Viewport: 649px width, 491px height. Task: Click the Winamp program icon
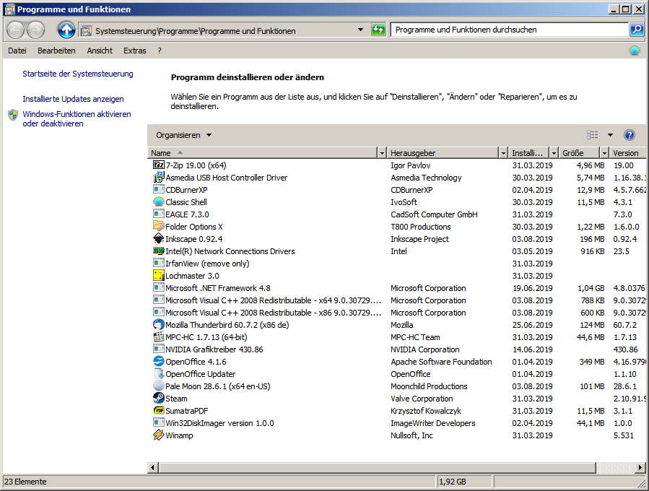pyautogui.click(x=159, y=435)
